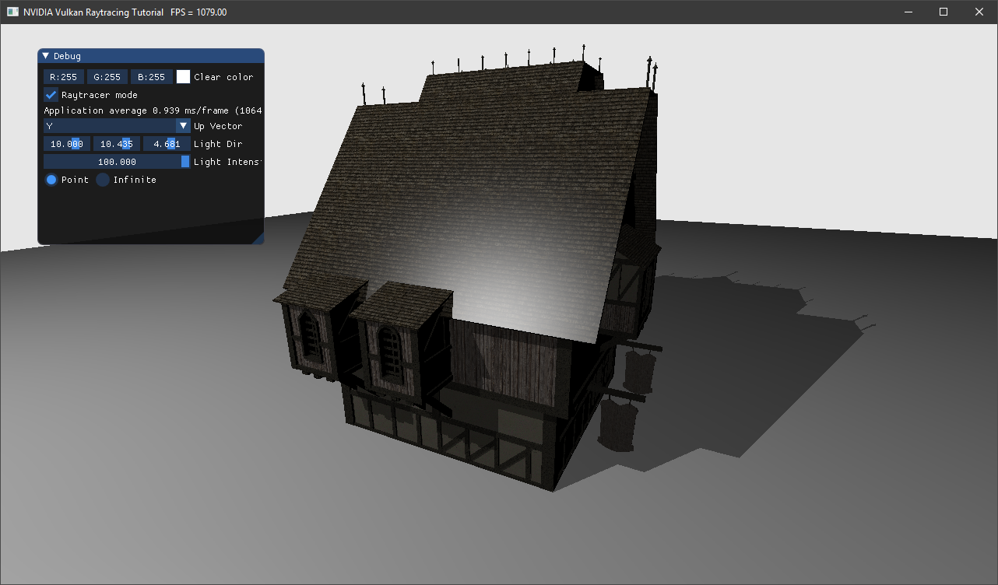Close the Vulkan Raytracing Tutorial window

[979, 12]
